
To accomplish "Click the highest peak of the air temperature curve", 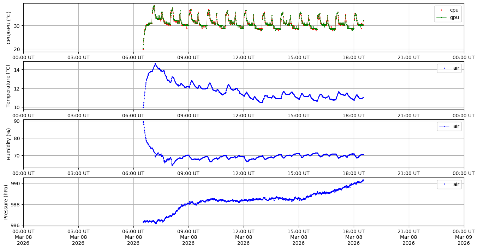I will (155, 64).
